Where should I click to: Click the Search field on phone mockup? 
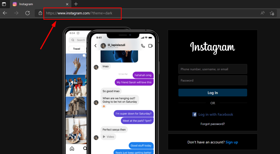(x=78, y=40)
